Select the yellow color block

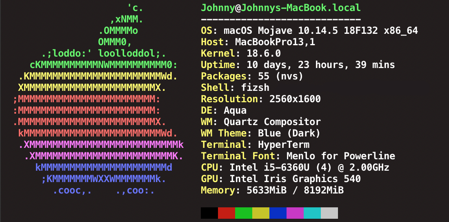(261, 213)
